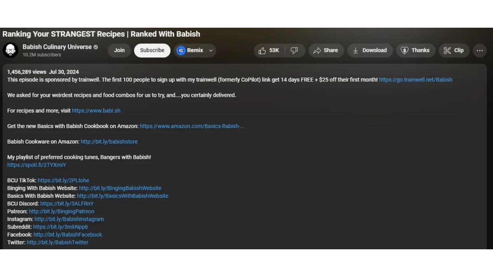Click the 1,456,289 views text

(27, 72)
